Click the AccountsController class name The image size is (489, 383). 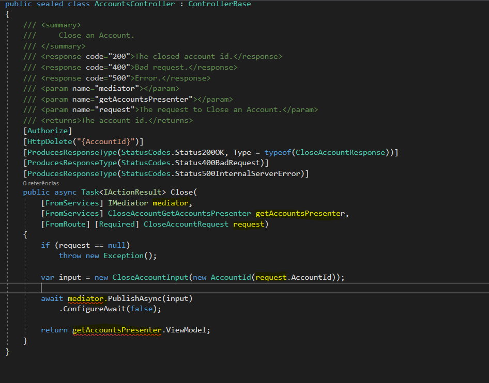click(135, 4)
